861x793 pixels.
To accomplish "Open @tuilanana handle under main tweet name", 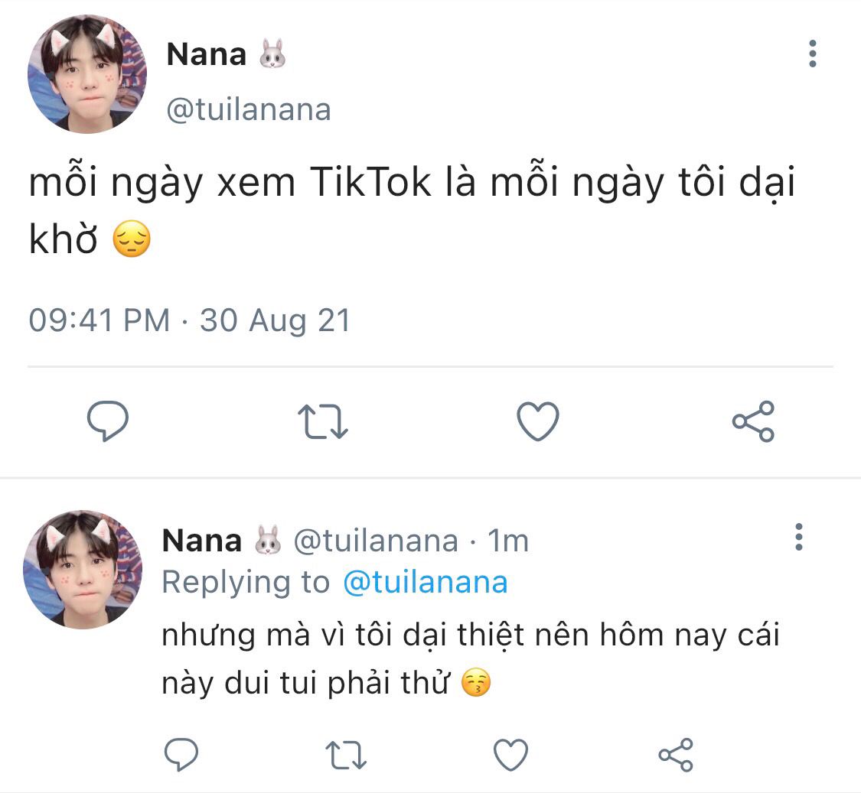I will click(x=249, y=110).
